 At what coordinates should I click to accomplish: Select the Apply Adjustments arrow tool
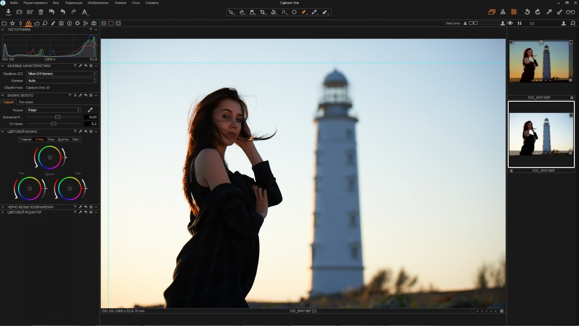(x=325, y=12)
